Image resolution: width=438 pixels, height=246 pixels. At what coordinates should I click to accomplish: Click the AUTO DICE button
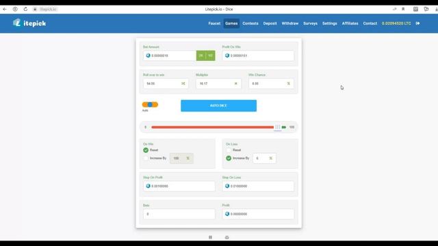218,106
